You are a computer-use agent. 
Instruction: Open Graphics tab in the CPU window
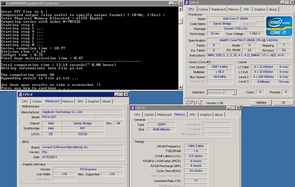(x=260, y=9)
